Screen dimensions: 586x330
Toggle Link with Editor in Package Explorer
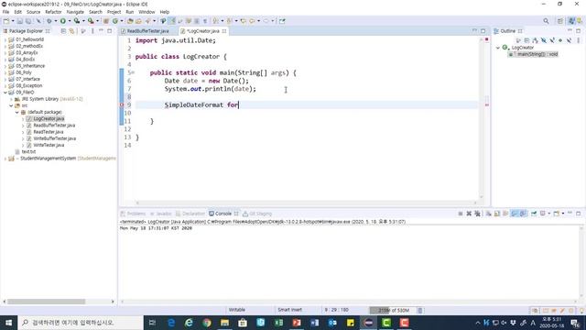tap(71, 31)
